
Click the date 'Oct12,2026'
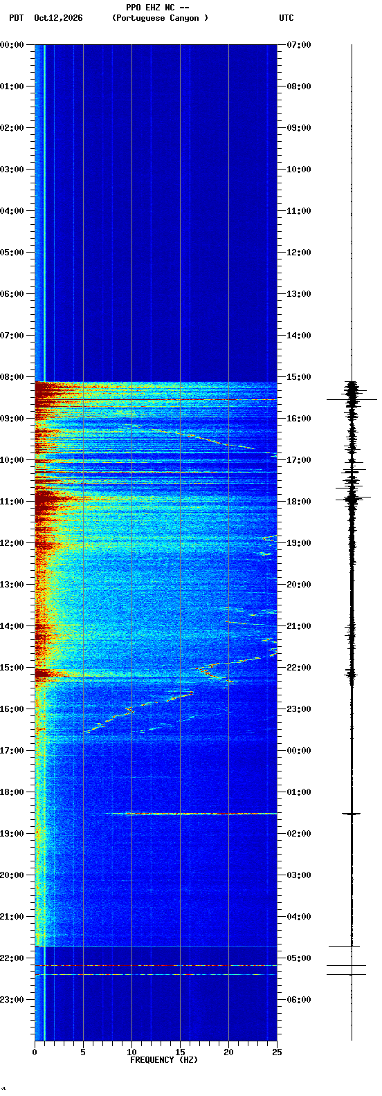tap(58, 18)
